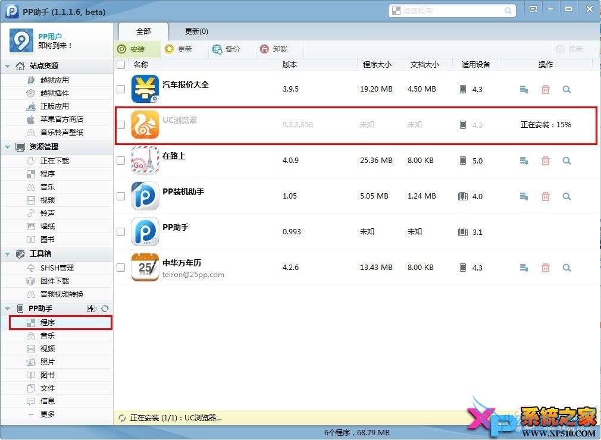Click the PP用户 account link
Screen dimensions: 601x440
click(50, 36)
